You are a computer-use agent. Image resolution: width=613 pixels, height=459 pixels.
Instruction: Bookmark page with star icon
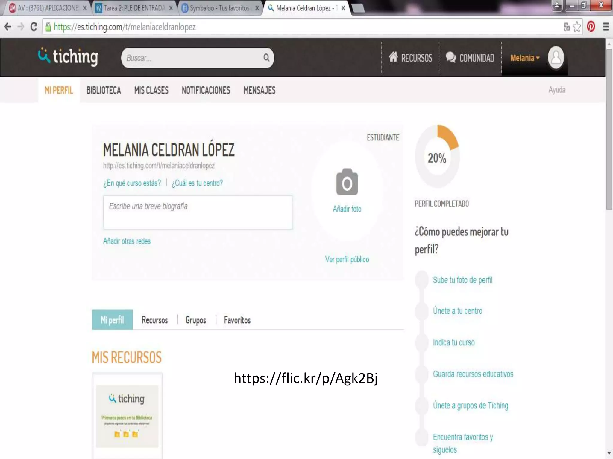click(x=577, y=27)
